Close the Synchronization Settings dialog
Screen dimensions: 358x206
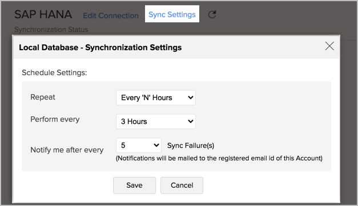pyautogui.click(x=329, y=46)
